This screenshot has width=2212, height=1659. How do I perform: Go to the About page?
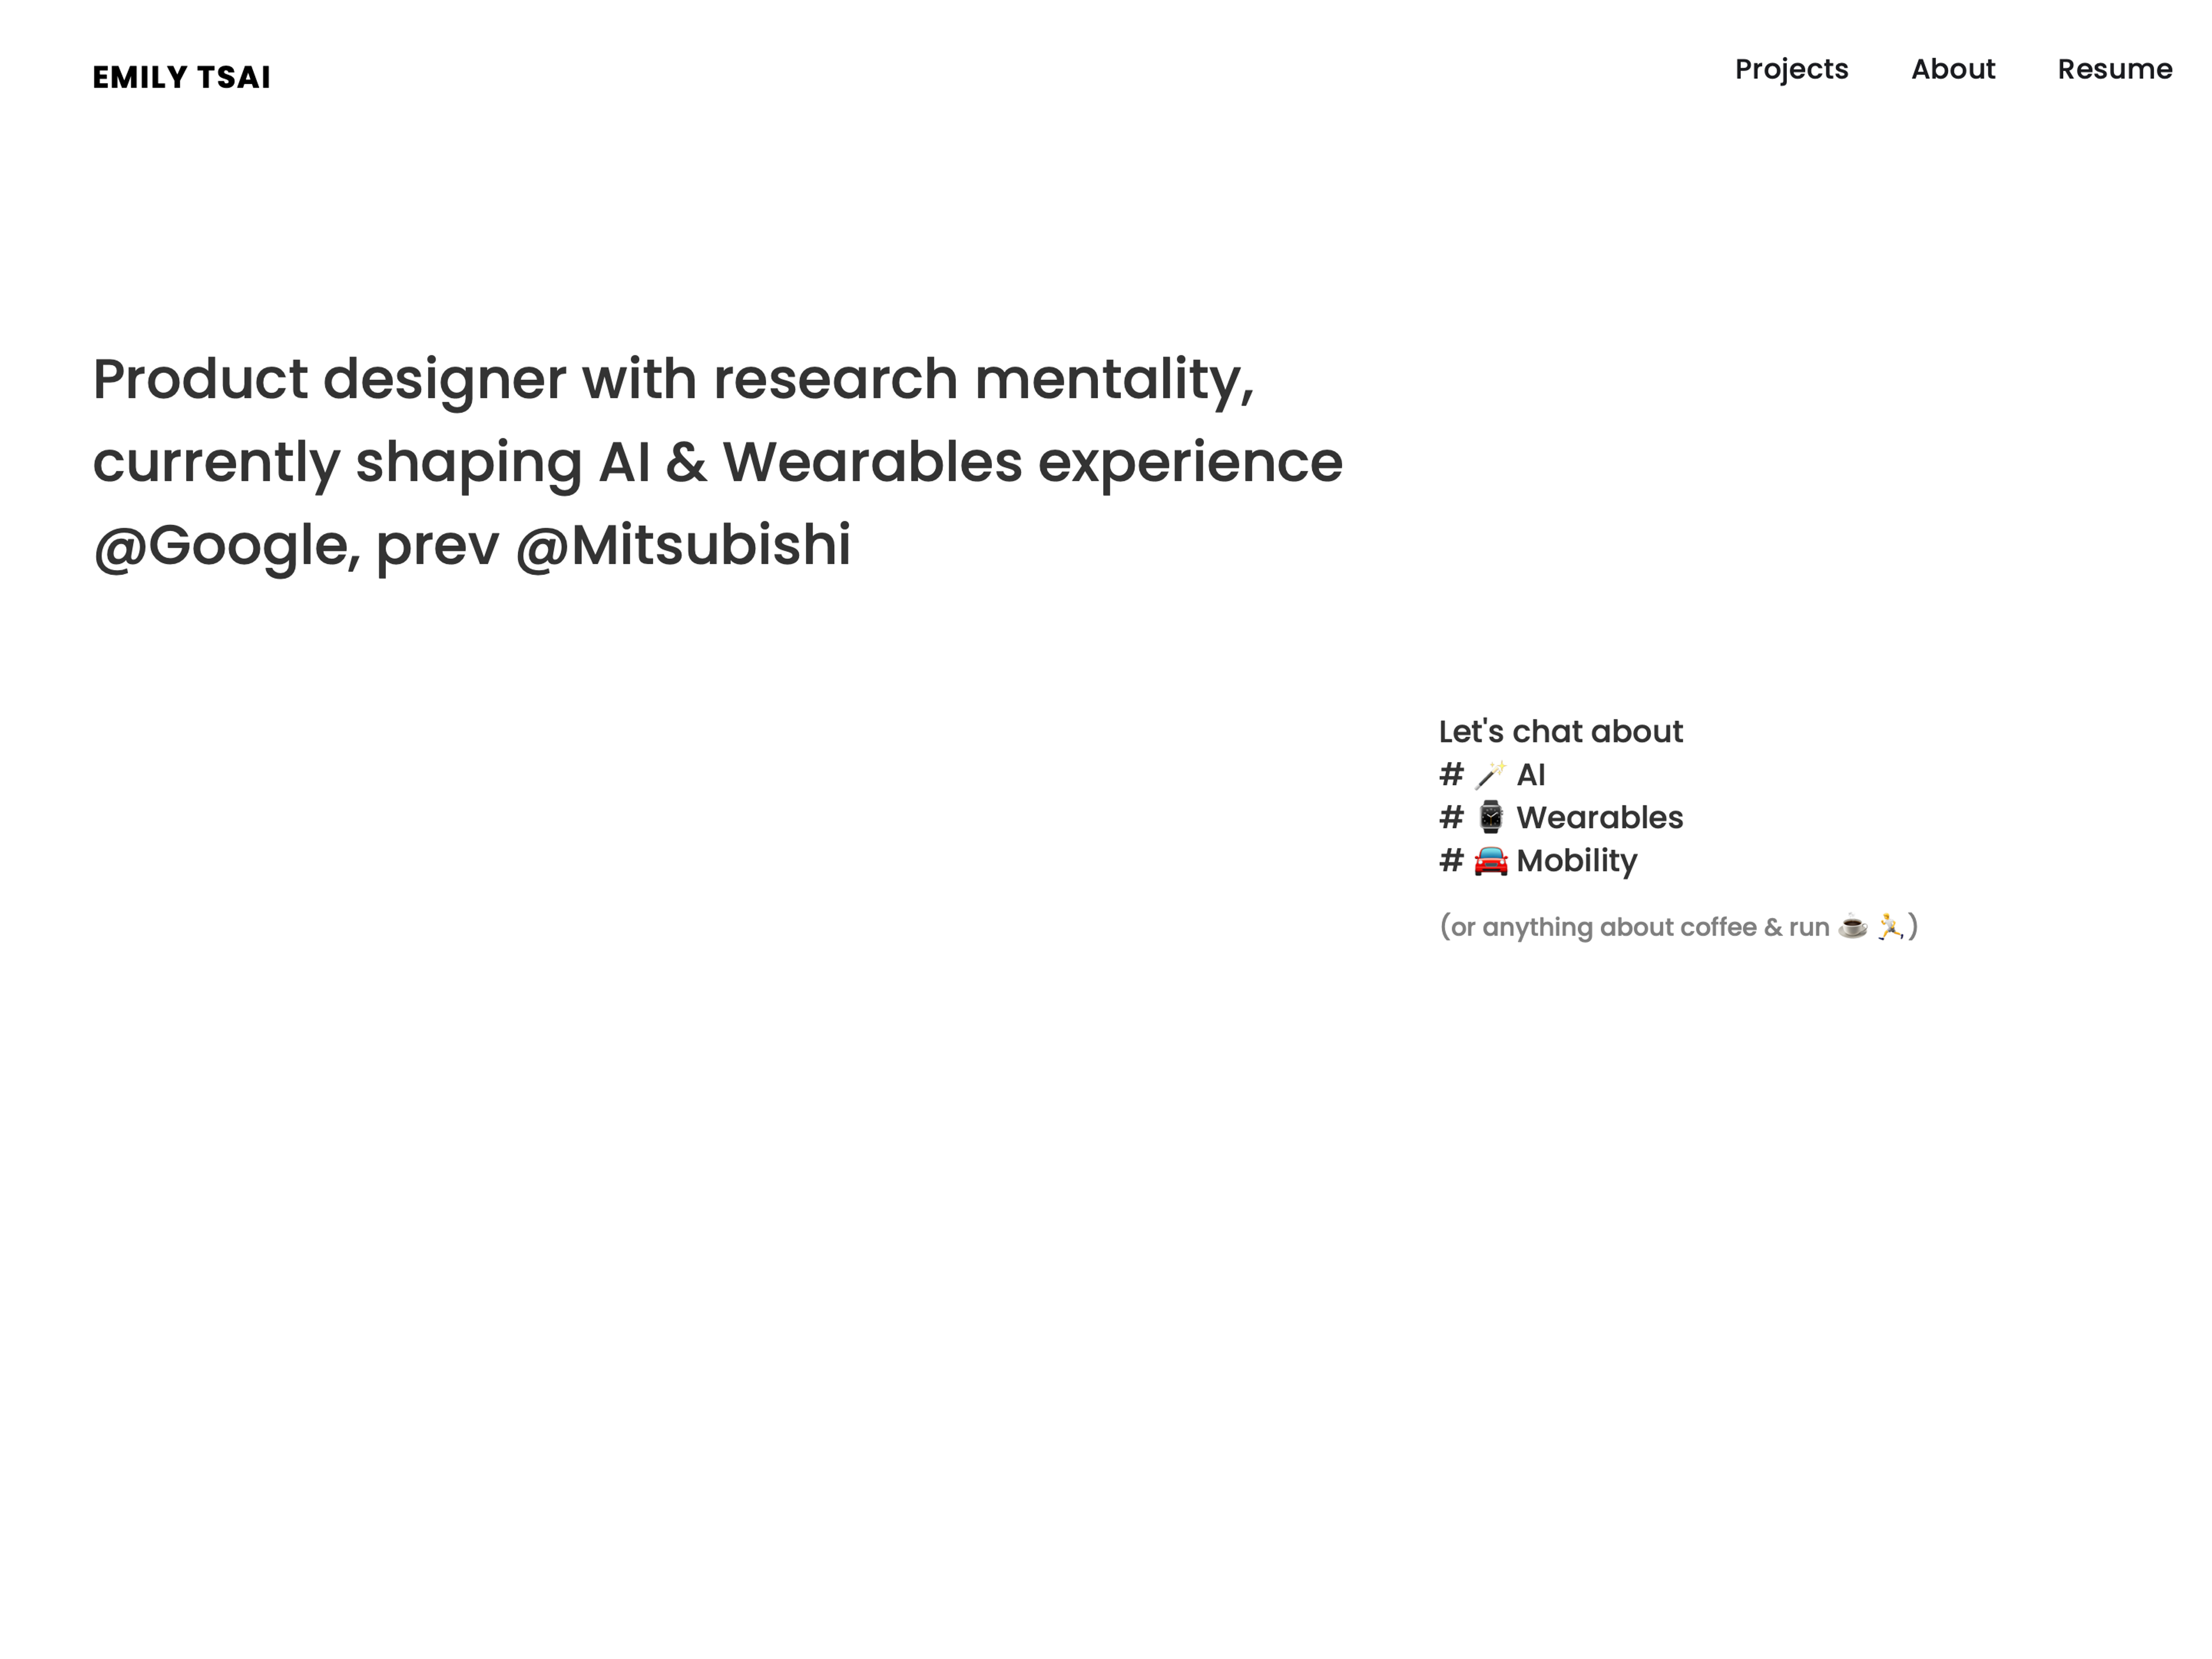1952,69
